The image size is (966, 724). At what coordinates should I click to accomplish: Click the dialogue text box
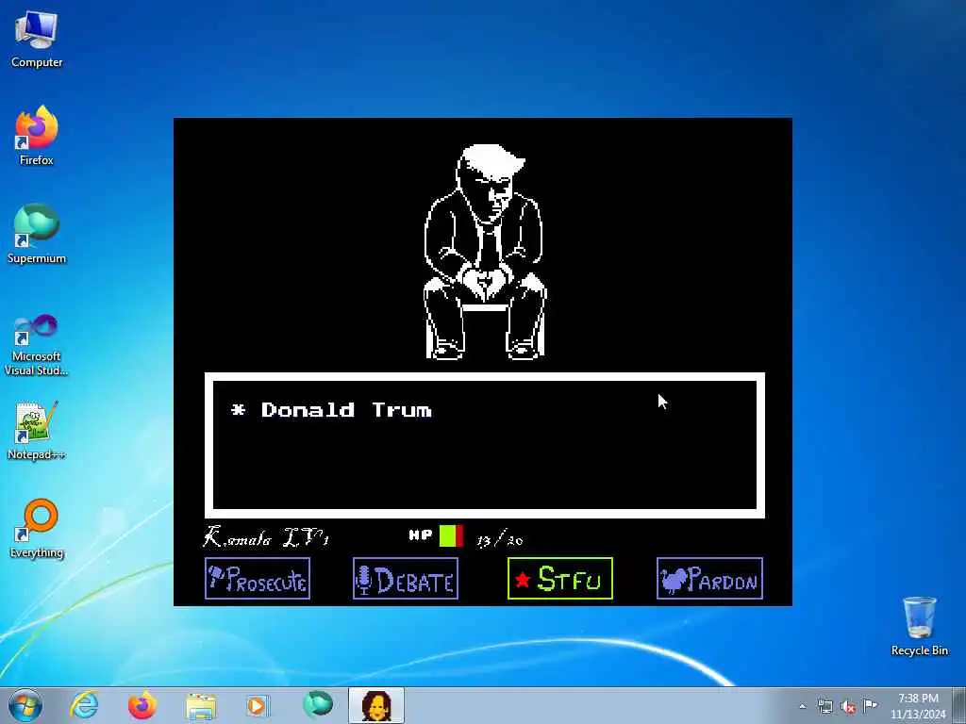tap(485, 445)
